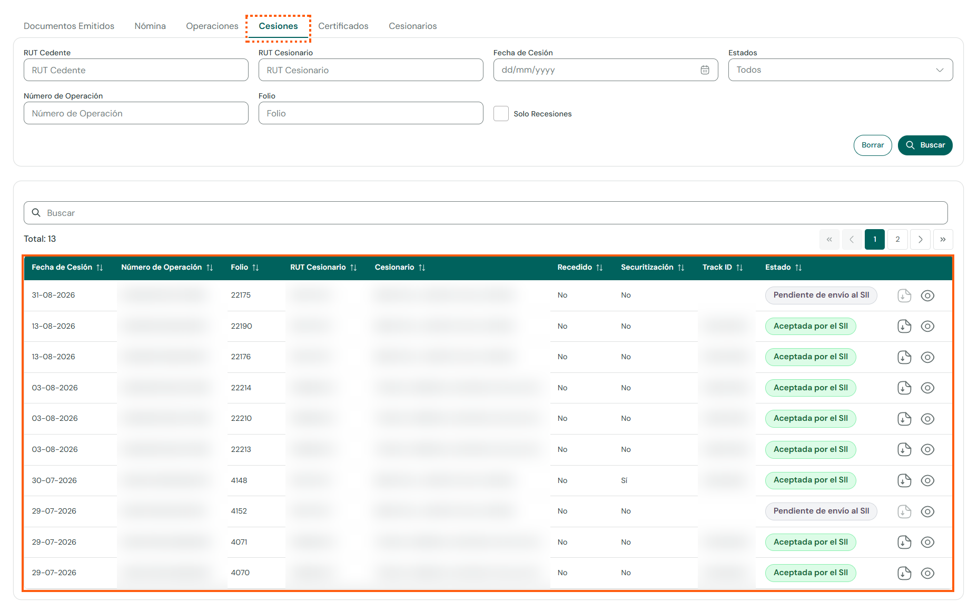978x611 pixels.
Task: Switch to the Operaciones tab
Action: point(212,26)
